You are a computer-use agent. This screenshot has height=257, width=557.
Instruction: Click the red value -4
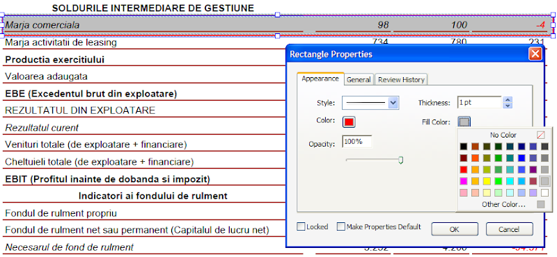click(x=540, y=25)
